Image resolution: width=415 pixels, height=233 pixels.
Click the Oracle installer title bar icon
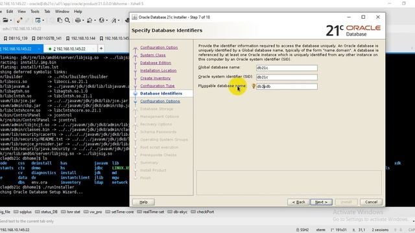pyautogui.click(x=134, y=17)
